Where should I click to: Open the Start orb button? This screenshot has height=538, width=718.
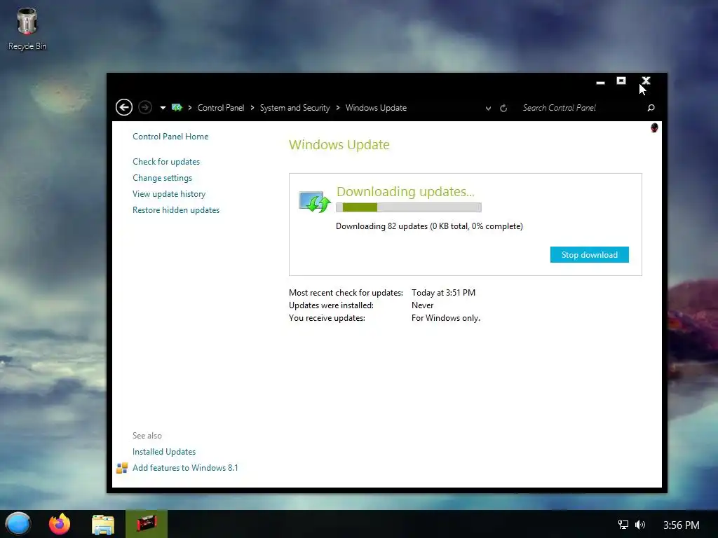[18, 524]
